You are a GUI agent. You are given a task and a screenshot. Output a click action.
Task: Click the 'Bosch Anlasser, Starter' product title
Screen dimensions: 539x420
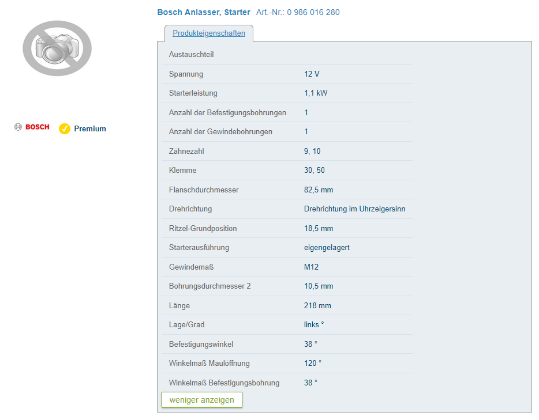pos(204,12)
